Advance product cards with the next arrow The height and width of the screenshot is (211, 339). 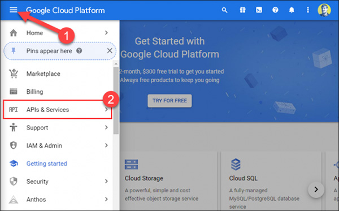pyautogui.click(x=316, y=190)
